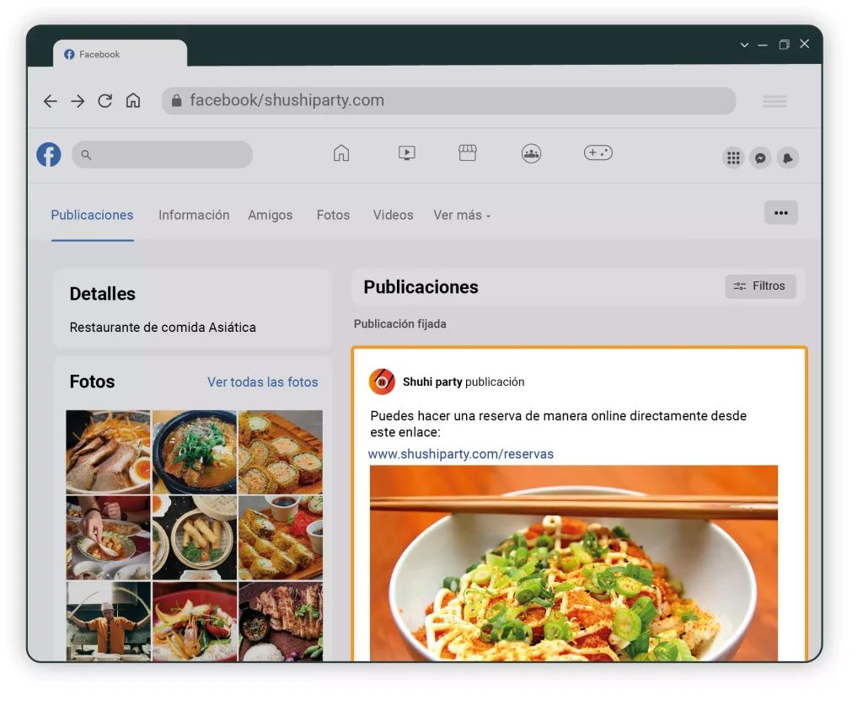The width and height of the screenshot is (863, 705).
Task: Switch to the Información tab
Action: pyautogui.click(x=194, y=215)
